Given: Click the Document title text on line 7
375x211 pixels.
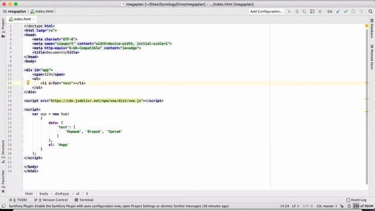Looking at the screenshot, I should (x=54, y=52).
